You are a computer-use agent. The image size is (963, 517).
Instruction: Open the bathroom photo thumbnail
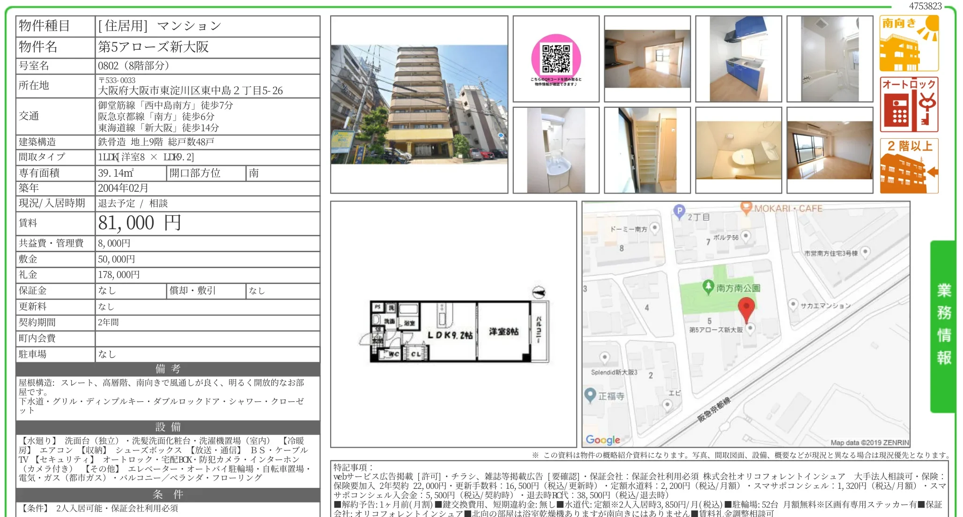(830, 58)
